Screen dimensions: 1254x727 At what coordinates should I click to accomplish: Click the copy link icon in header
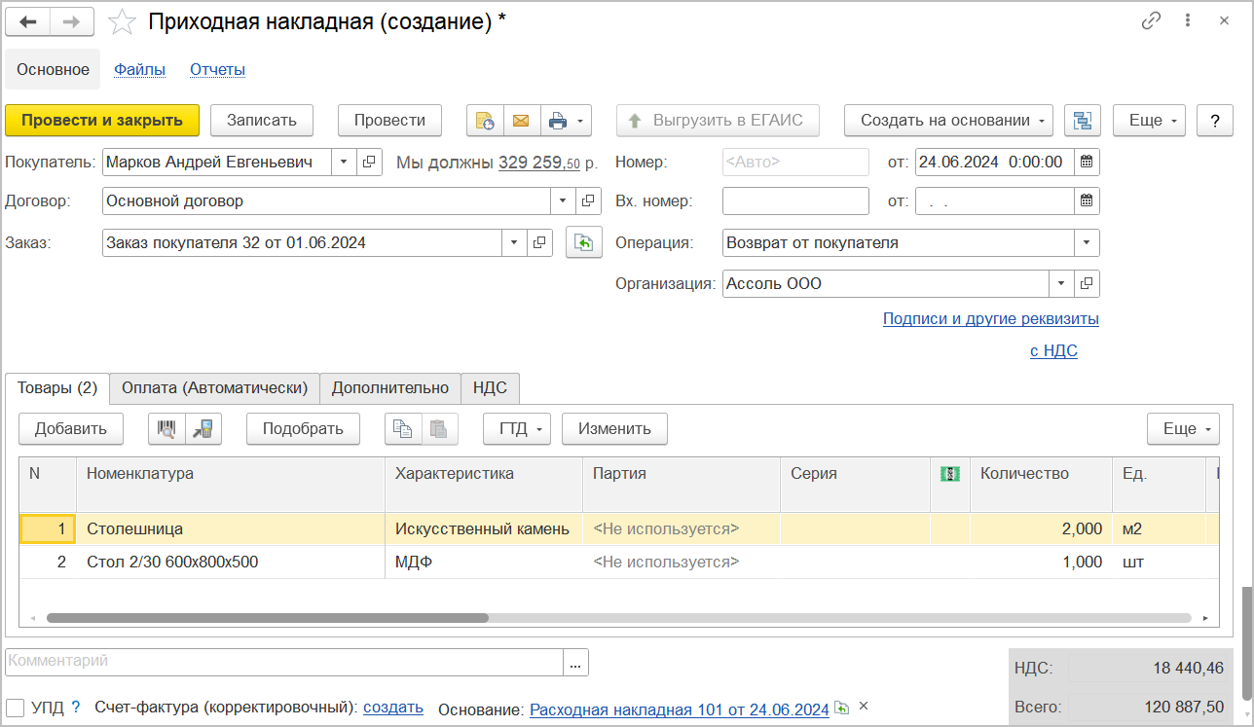[1152, 20]
